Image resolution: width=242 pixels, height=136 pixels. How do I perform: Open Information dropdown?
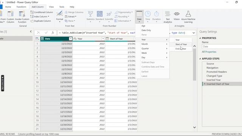(123, 21)
